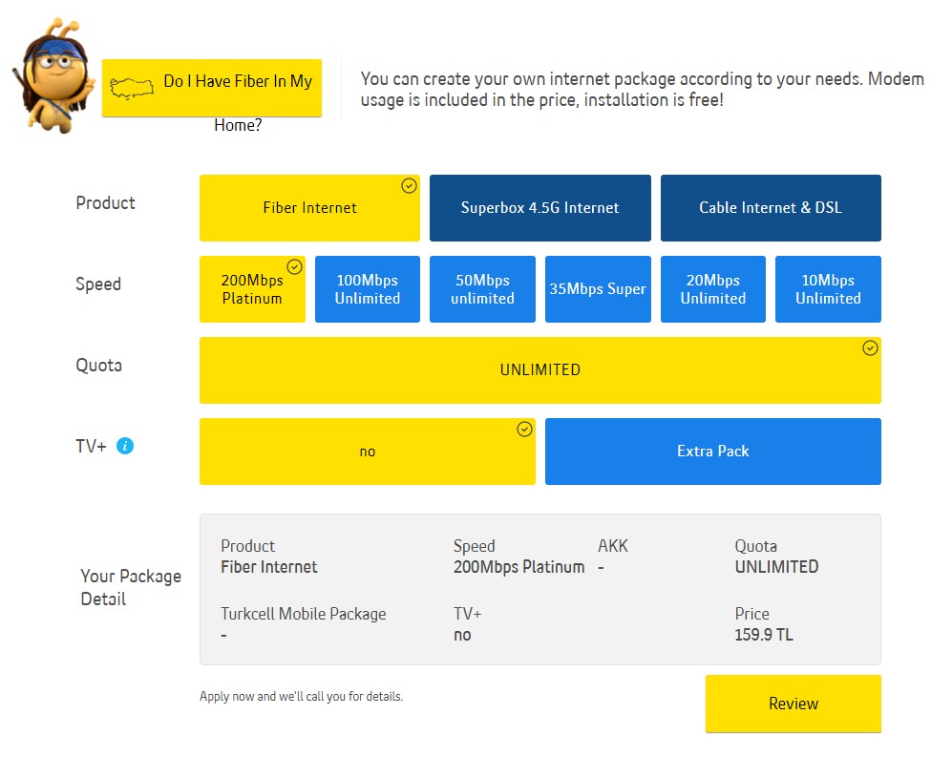Viewport: 931px width, 778px height.
Task: Choose 100Mbps Unlimited speed option
Action: point(367,289)
